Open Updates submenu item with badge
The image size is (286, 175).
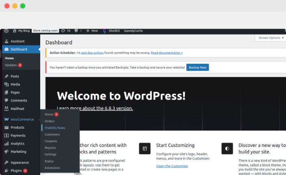pyautogui.click(x=13, y=65)
